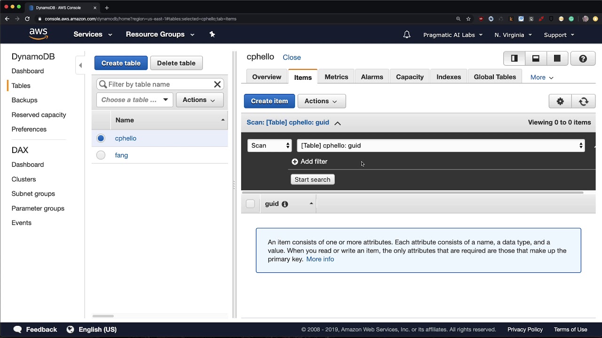Open the Scan/Query type selector
Screen dimensions: 602x338
click(x=269, y=146)
